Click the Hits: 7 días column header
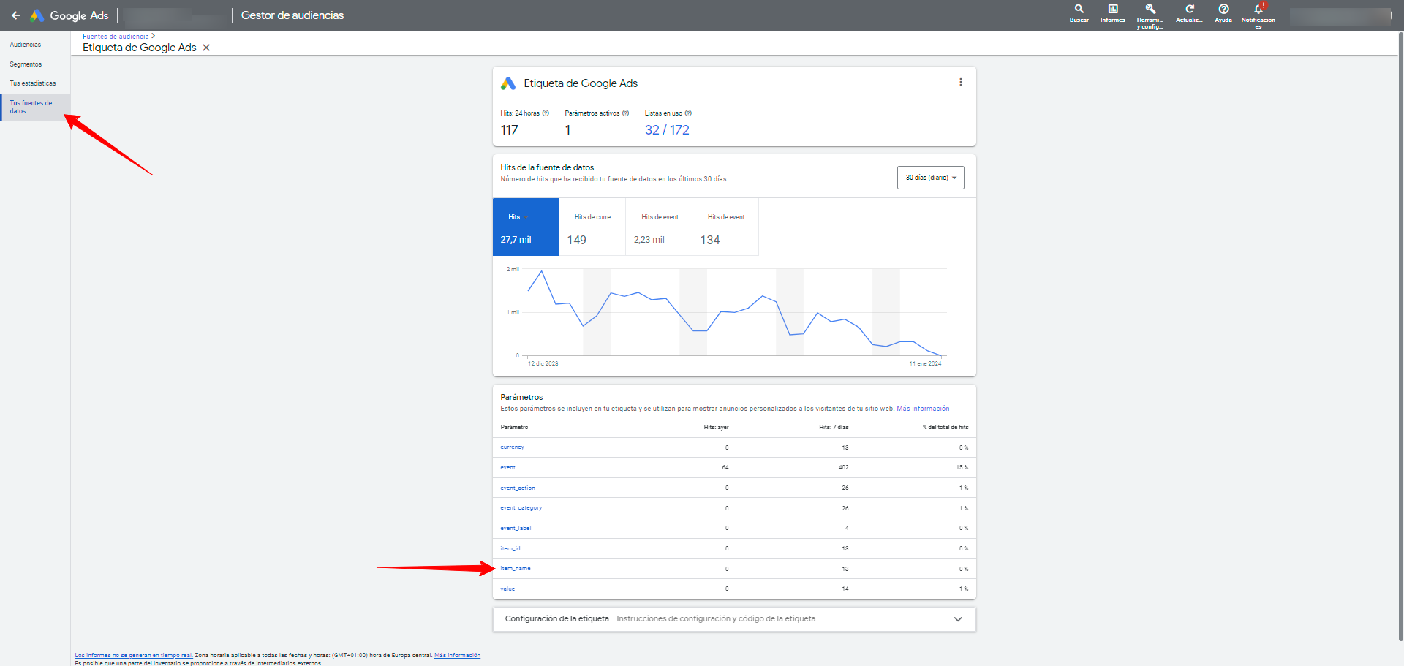1404x666 pixels. pyautogui.click(x=834, y=427)
